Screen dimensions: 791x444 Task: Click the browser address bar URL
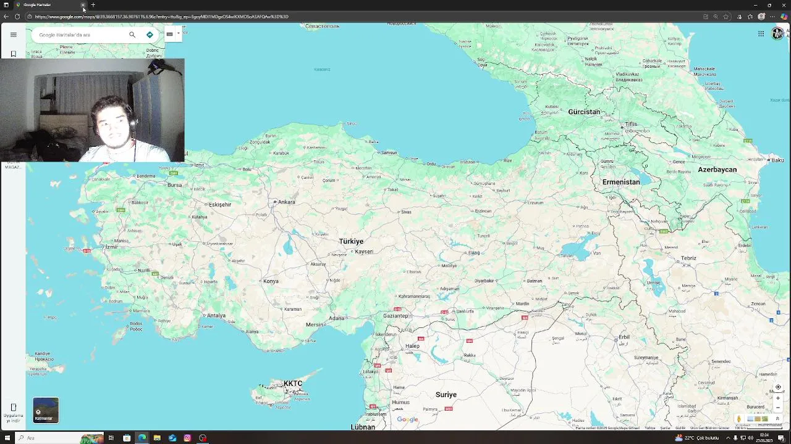coord(162,17)
